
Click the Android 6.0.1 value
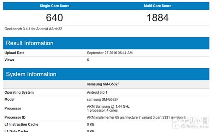point(97,92)
